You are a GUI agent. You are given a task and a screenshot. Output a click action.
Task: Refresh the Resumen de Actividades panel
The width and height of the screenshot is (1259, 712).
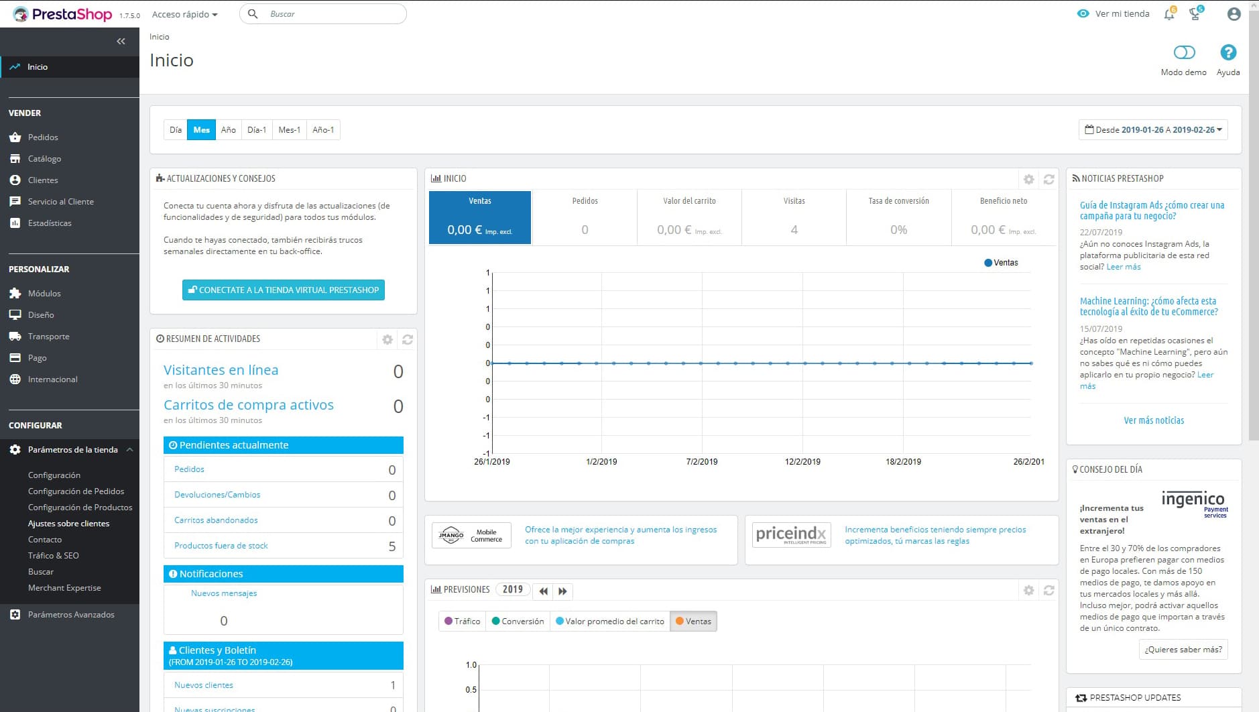(x=407, y=340)
